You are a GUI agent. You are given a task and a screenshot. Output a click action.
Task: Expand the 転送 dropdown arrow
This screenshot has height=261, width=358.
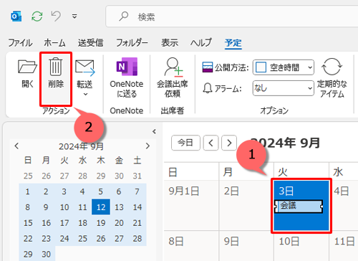85,95
